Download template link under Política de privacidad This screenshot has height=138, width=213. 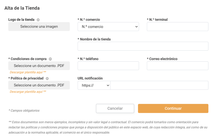[x=28, y=92]
